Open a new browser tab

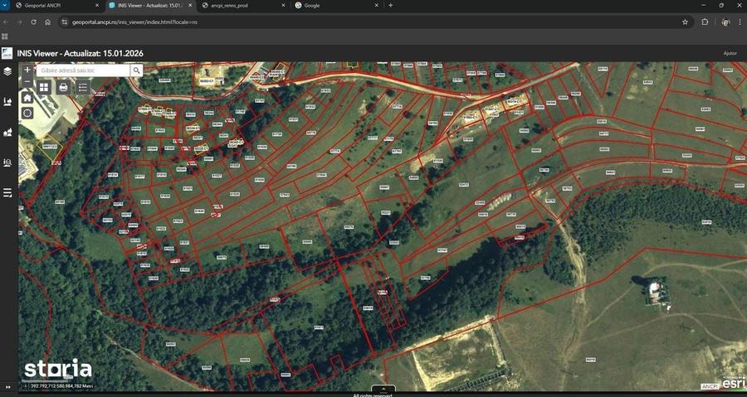click(391, 5)
